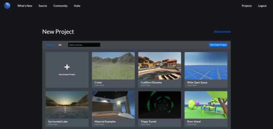The width and height of the screenshot is (273, 129).
Task: Click Hubs Team under Crater
Action: [x=99, y=85]
